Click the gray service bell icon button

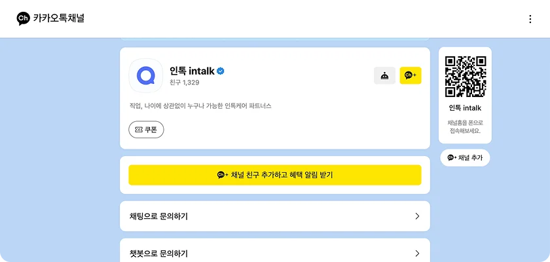pyautogui.click(x=384, y=76)
